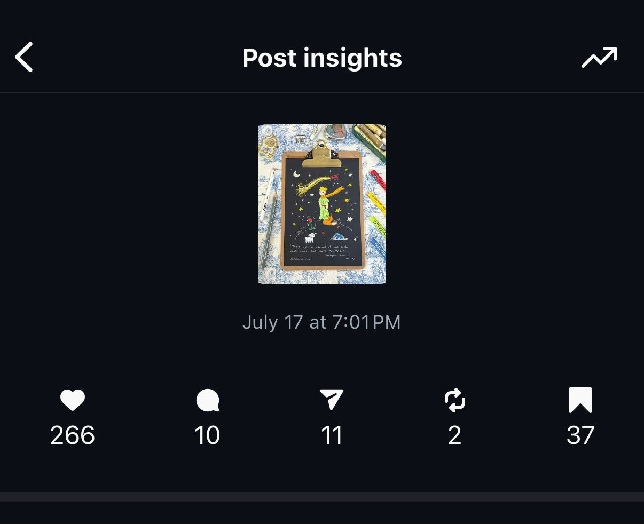Click the white sheep in the drawing
Viewport: 644px width, 524px height.
[310, 237]
